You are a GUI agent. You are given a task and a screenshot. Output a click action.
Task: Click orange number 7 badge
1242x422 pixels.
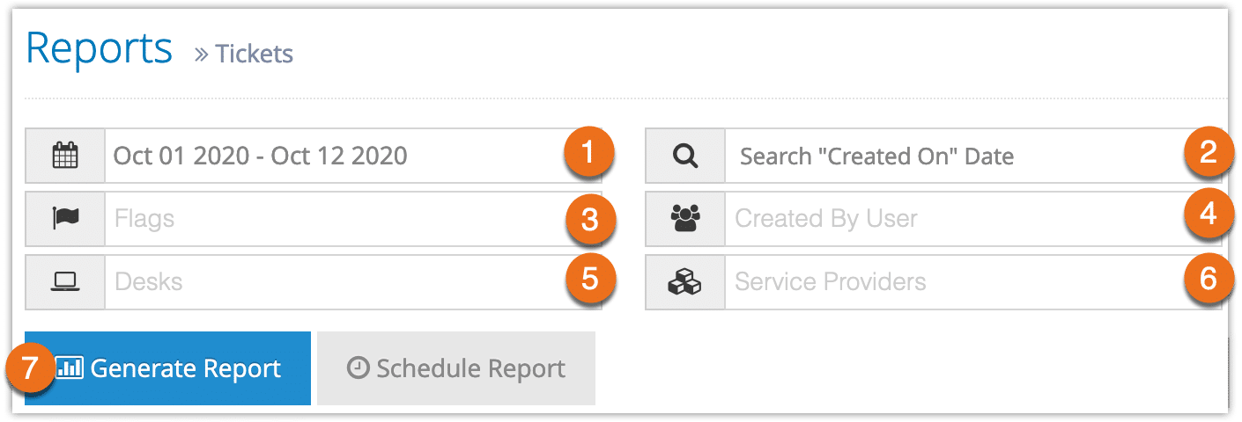click(x=32, y=368)
